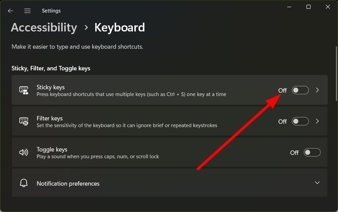Click the Sticky keys row label
Viewport: 338px width, 212px height.
coord(51,87)
